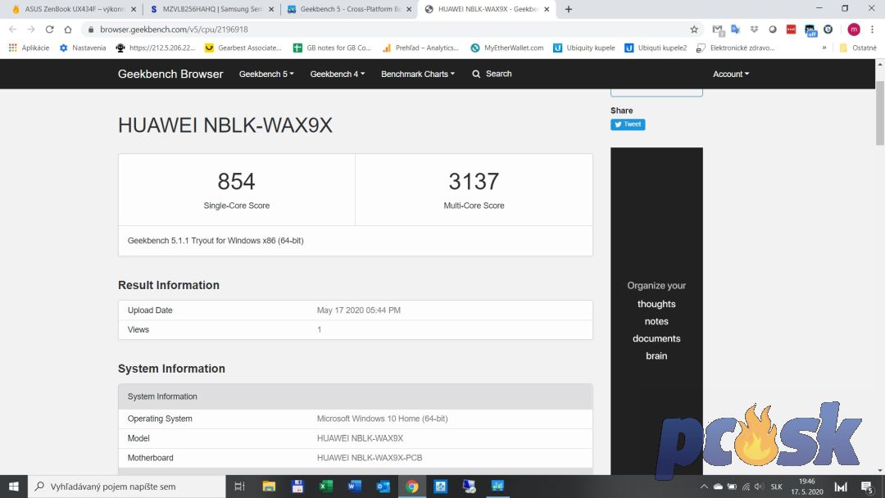
Task: Click the extension icon with 'off' badge
Action: 810,30
